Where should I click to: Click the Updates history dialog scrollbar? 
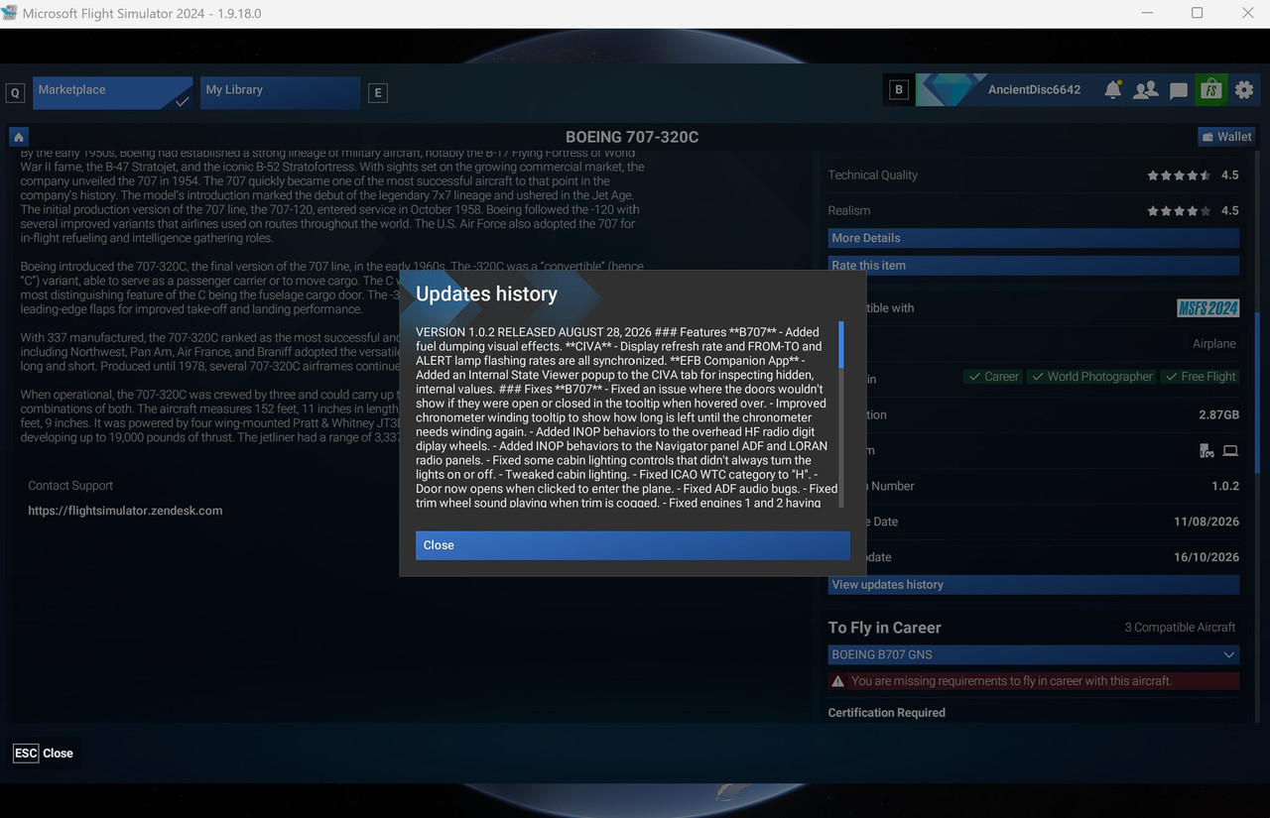[841, 413]
